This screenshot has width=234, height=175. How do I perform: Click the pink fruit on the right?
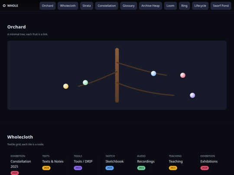(x=183, y=75)
